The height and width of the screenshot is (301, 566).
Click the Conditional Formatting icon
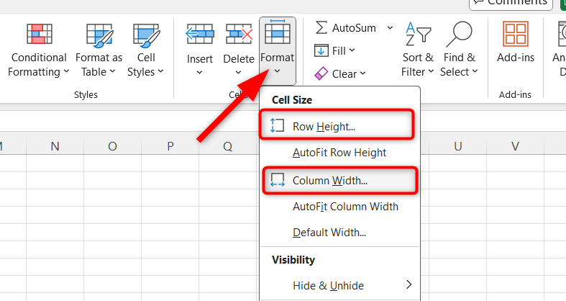[x=37, y=35]
